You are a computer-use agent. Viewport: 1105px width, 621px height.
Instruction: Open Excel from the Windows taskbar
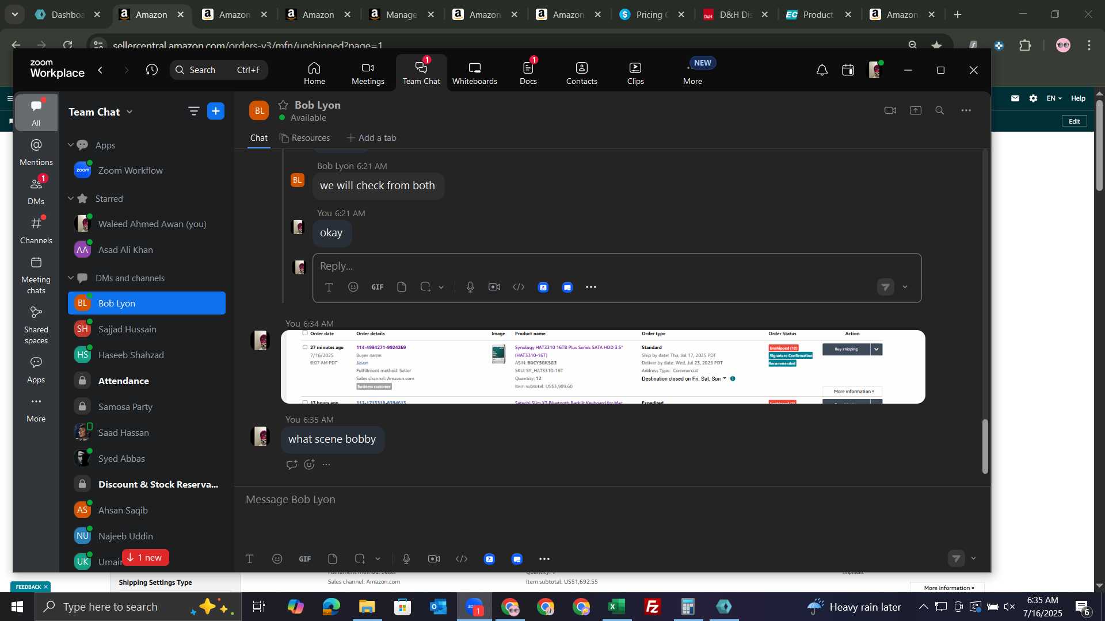617,607
